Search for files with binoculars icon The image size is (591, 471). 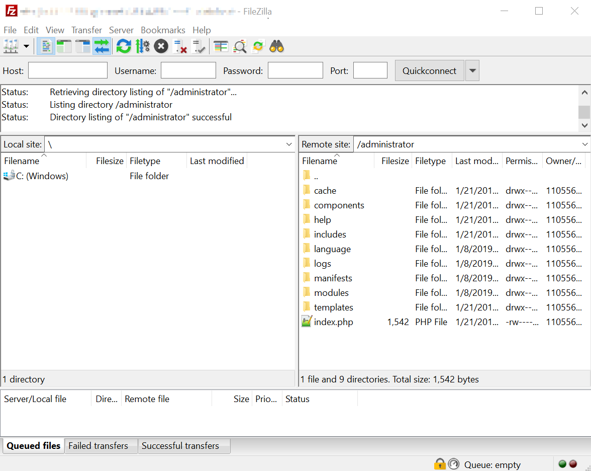coord(276,46)
